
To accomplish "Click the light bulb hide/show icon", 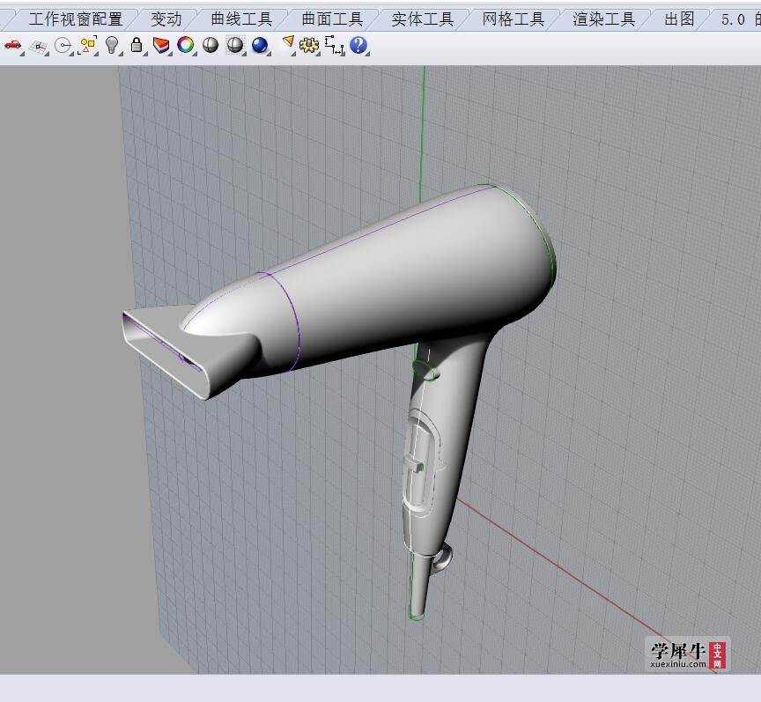I will point(113,46).
